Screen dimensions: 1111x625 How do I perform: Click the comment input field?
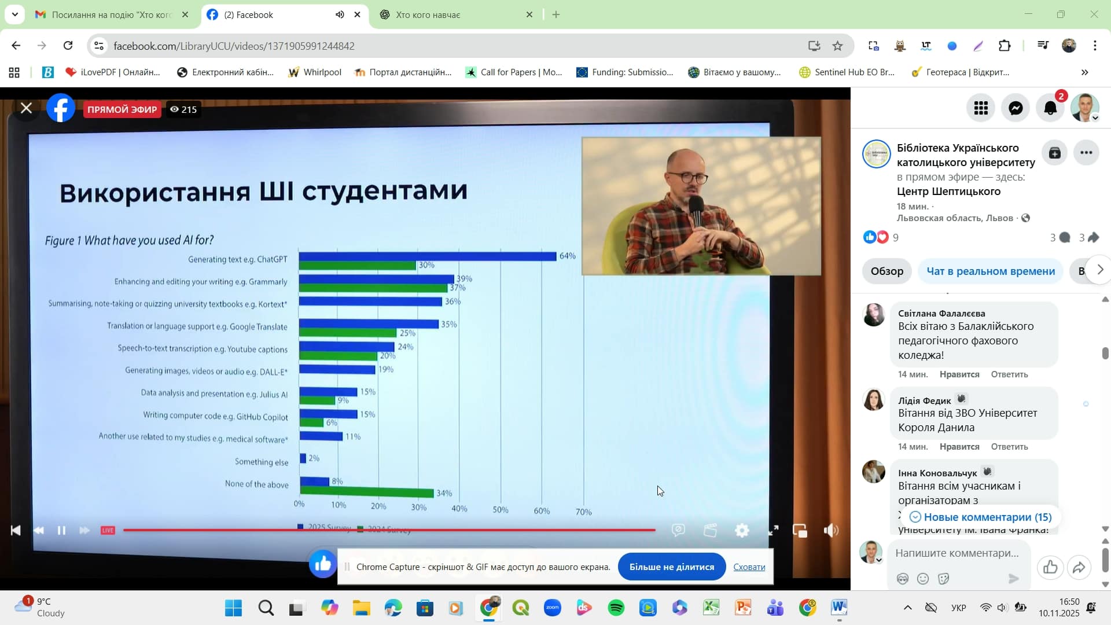(x=958, y=553)
